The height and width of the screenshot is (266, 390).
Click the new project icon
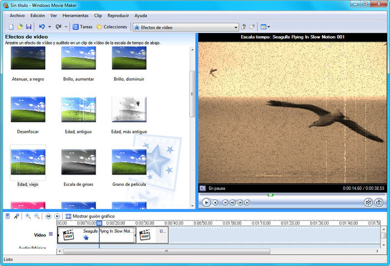coord(11,27)
